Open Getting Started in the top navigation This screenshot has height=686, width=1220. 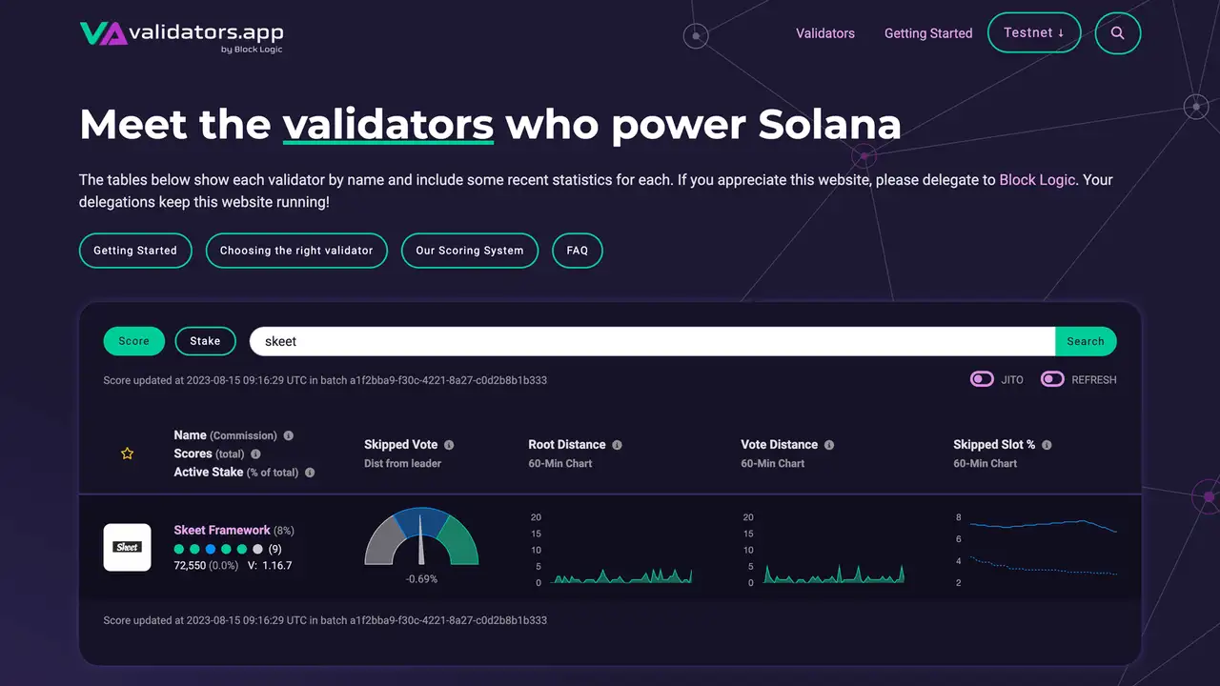[928, 33]
